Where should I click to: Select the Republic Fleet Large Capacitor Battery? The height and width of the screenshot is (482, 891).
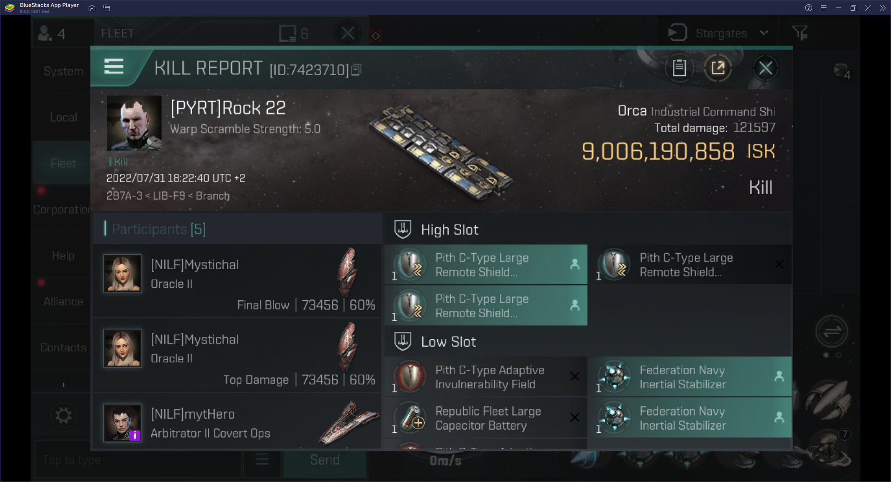pyautogui.click(x=485, y=418)
